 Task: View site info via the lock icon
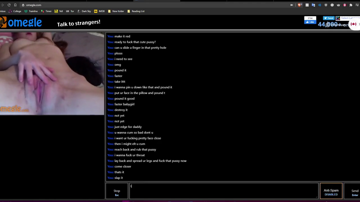23,5
